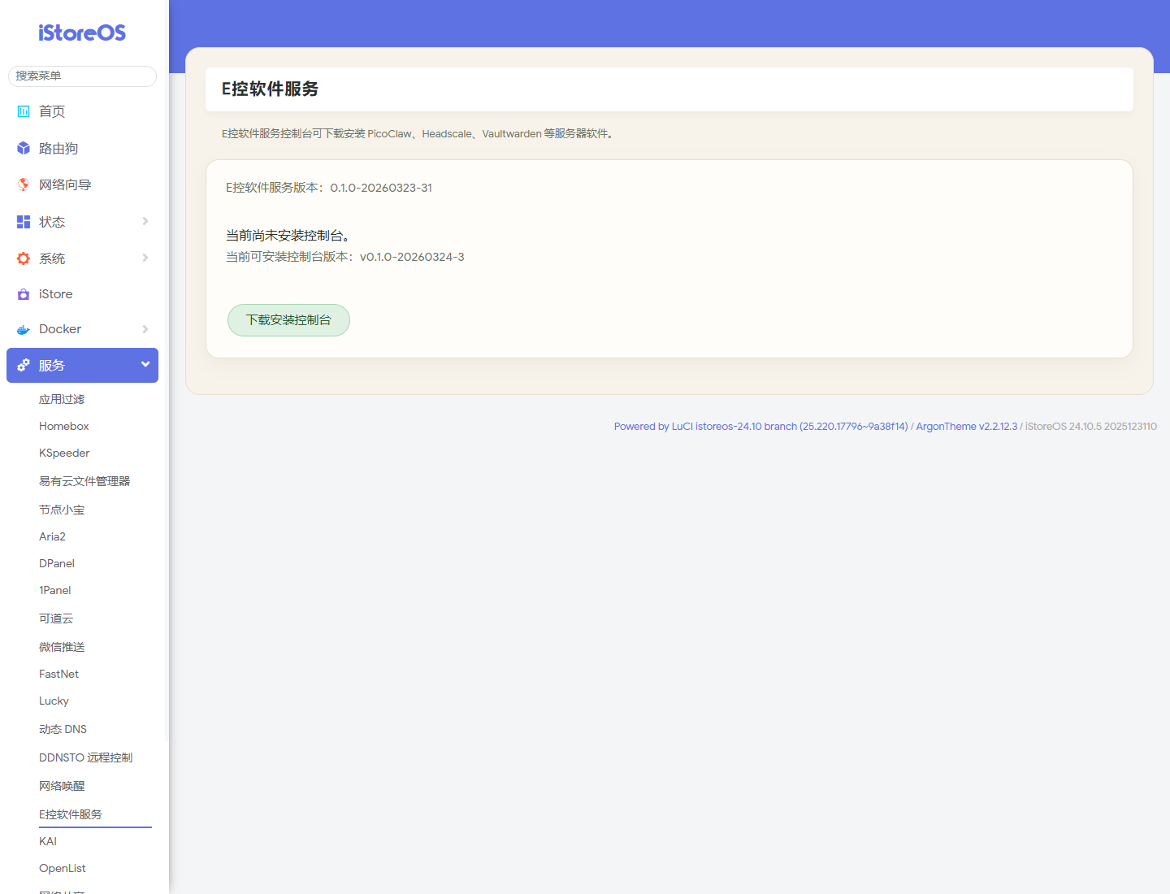The image size is (1170, 894).
Task: Click the iStore shopping bag icon
Action: [24, 294]
